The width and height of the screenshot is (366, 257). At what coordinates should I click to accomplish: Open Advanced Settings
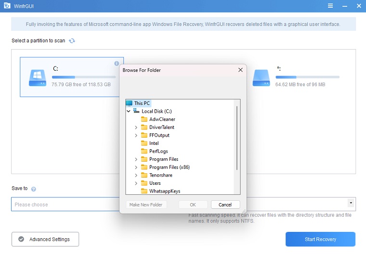coord(45,239)
